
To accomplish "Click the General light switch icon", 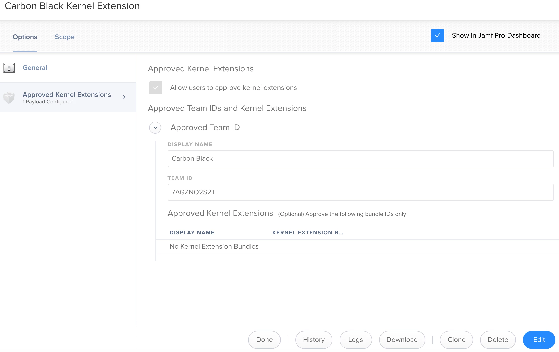I will (x=9, y=68).
